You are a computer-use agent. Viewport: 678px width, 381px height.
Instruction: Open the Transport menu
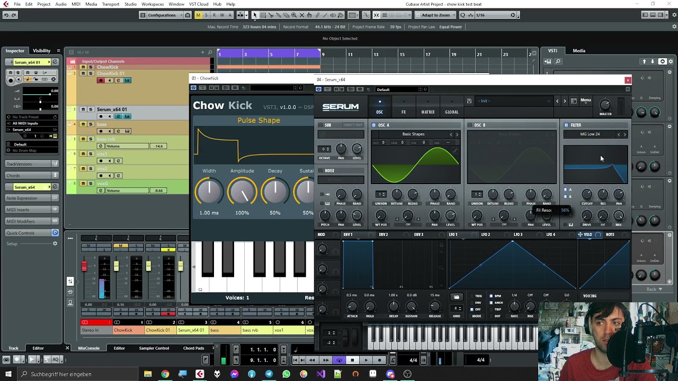pyautogui.click(x=111, y=4)
